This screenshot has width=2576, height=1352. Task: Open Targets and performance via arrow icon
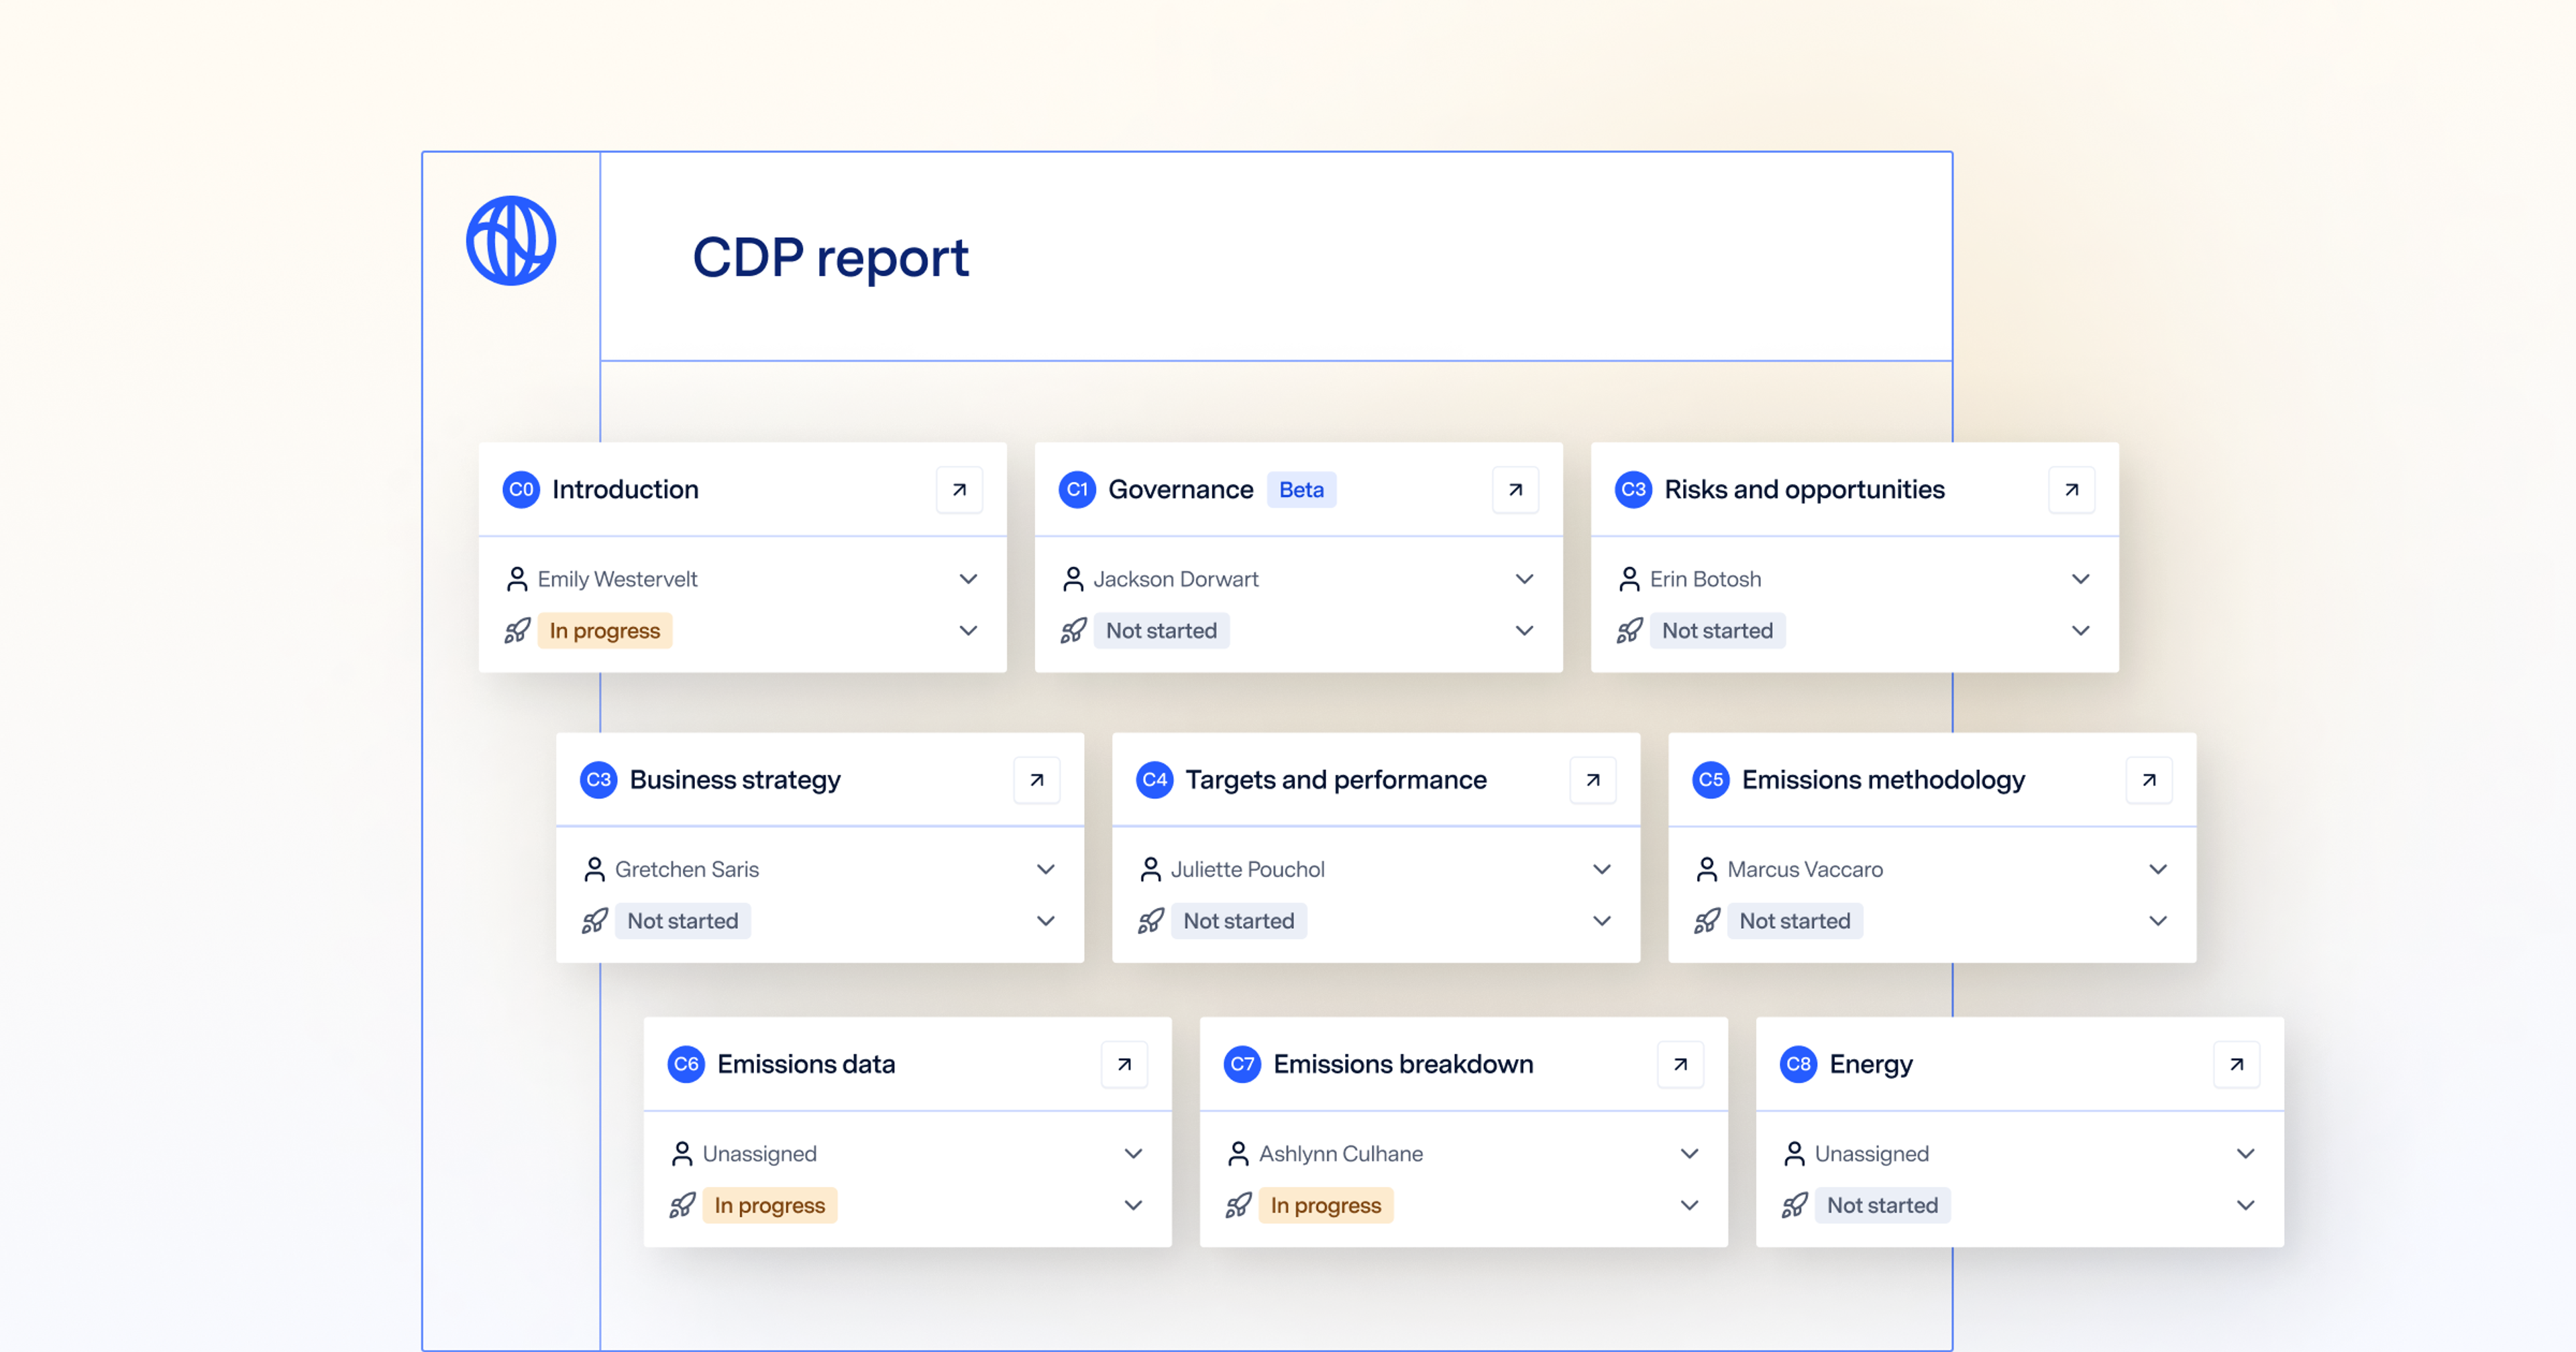(1593, 780)
